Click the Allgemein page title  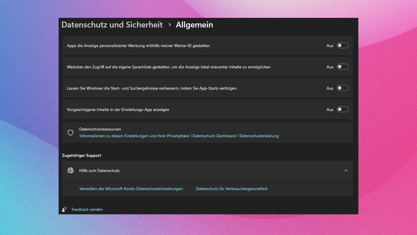coord(194,25)
